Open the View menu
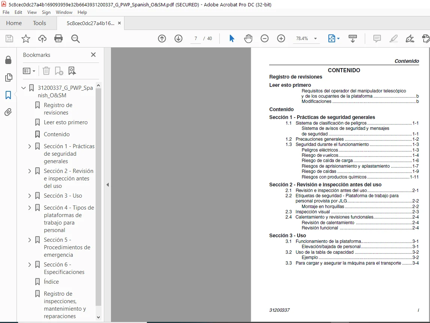This screenshot has height=323, width=430. point(32,12)
